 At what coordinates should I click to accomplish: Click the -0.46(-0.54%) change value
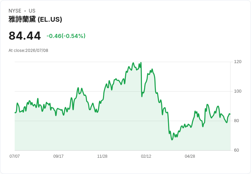click(66, 36)
